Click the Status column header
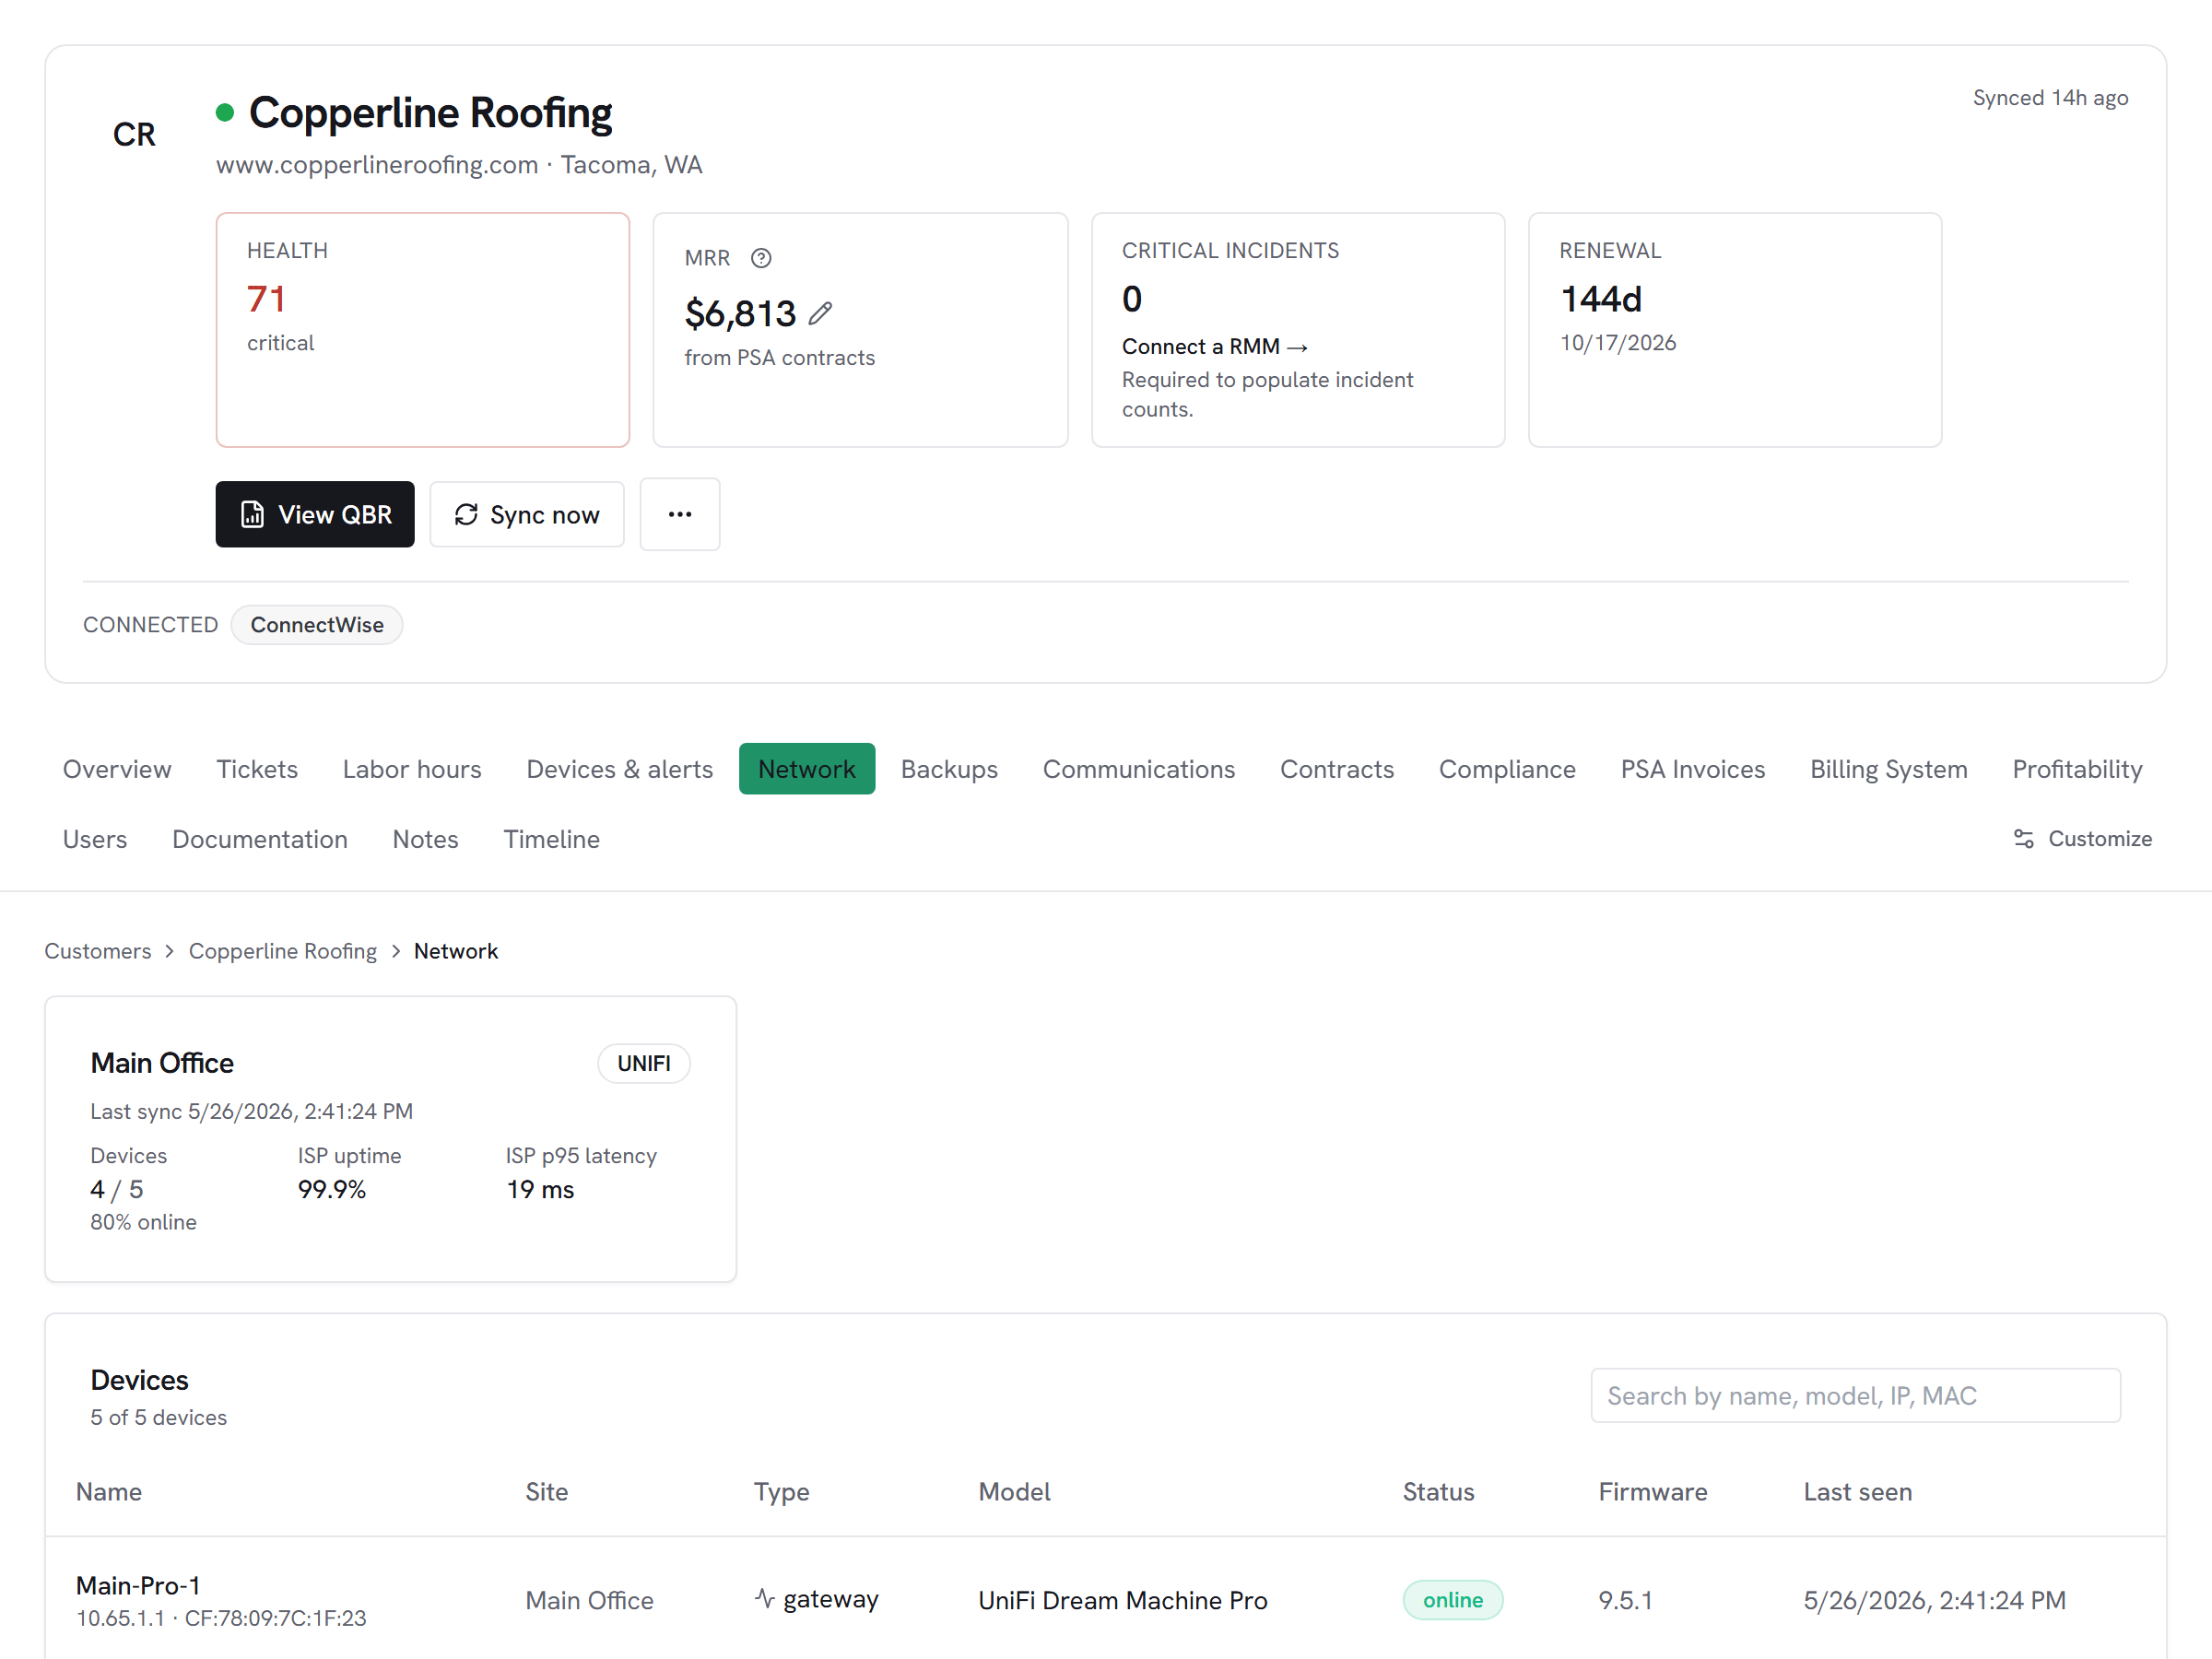This screenshot has height=1659, width=2212. coord(1438,1491)
